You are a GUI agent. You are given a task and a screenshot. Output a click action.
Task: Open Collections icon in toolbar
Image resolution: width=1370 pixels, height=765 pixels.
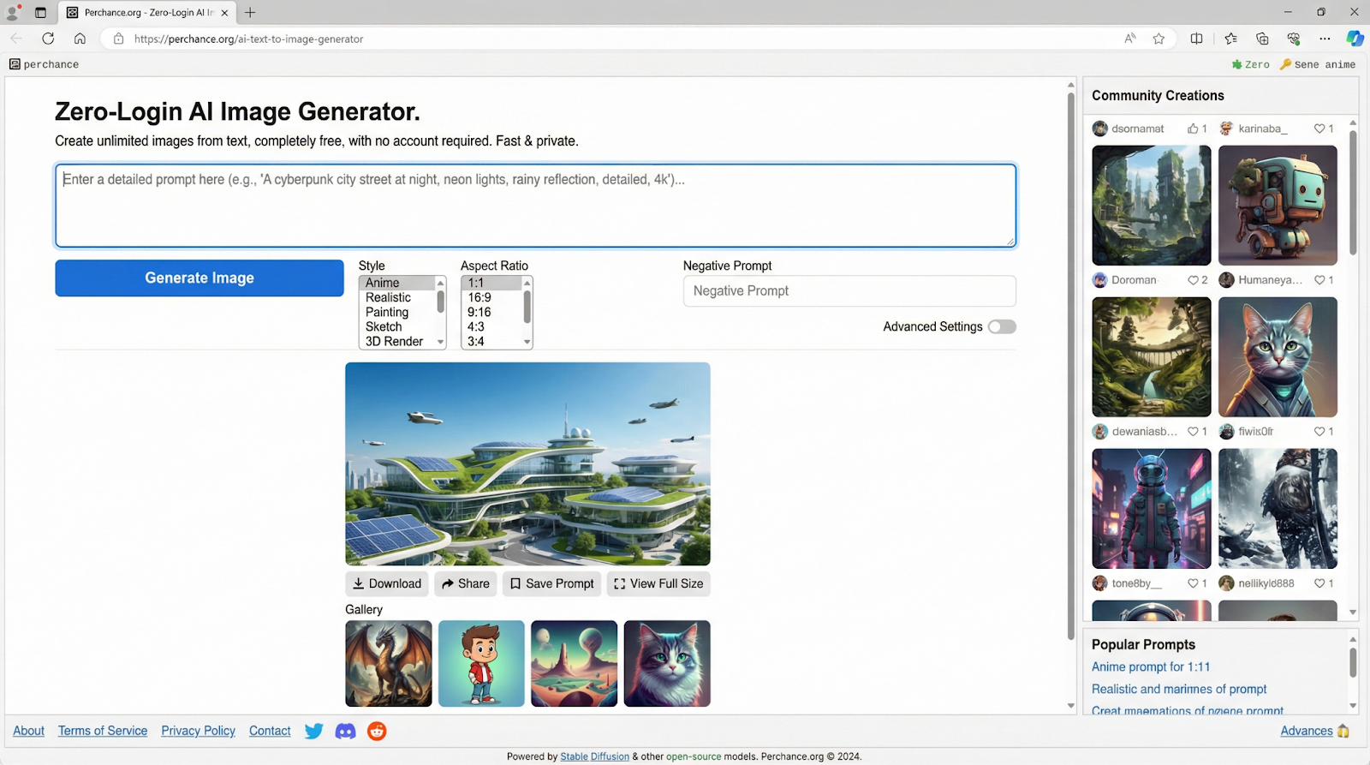pos(1262,39)
